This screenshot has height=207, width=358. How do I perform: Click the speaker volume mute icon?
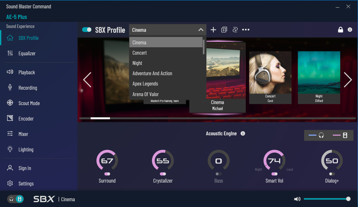click(x=297, y=199)
